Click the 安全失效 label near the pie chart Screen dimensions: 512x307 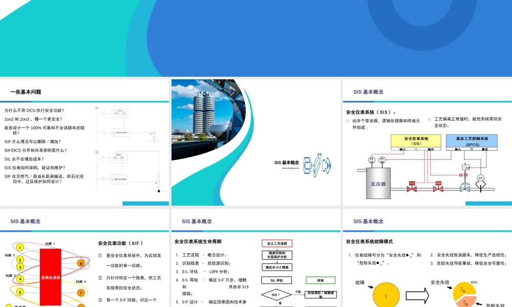(440, 282)
